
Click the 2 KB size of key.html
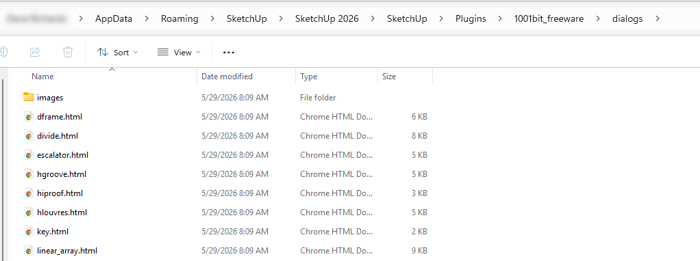coord(419,232)
